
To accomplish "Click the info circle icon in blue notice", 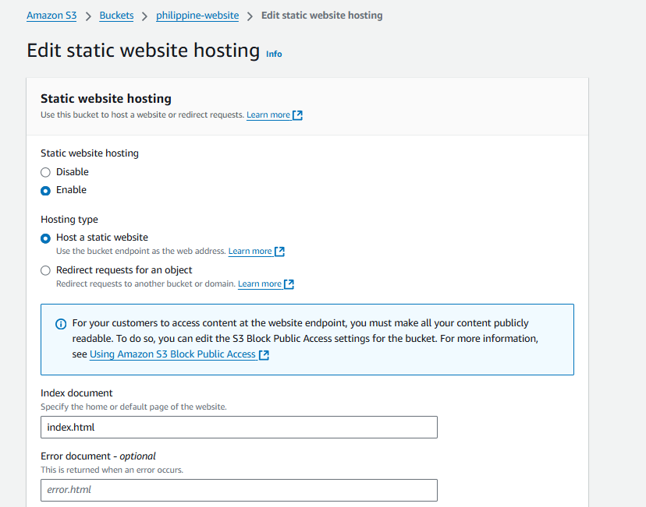I will coord(61,324).
